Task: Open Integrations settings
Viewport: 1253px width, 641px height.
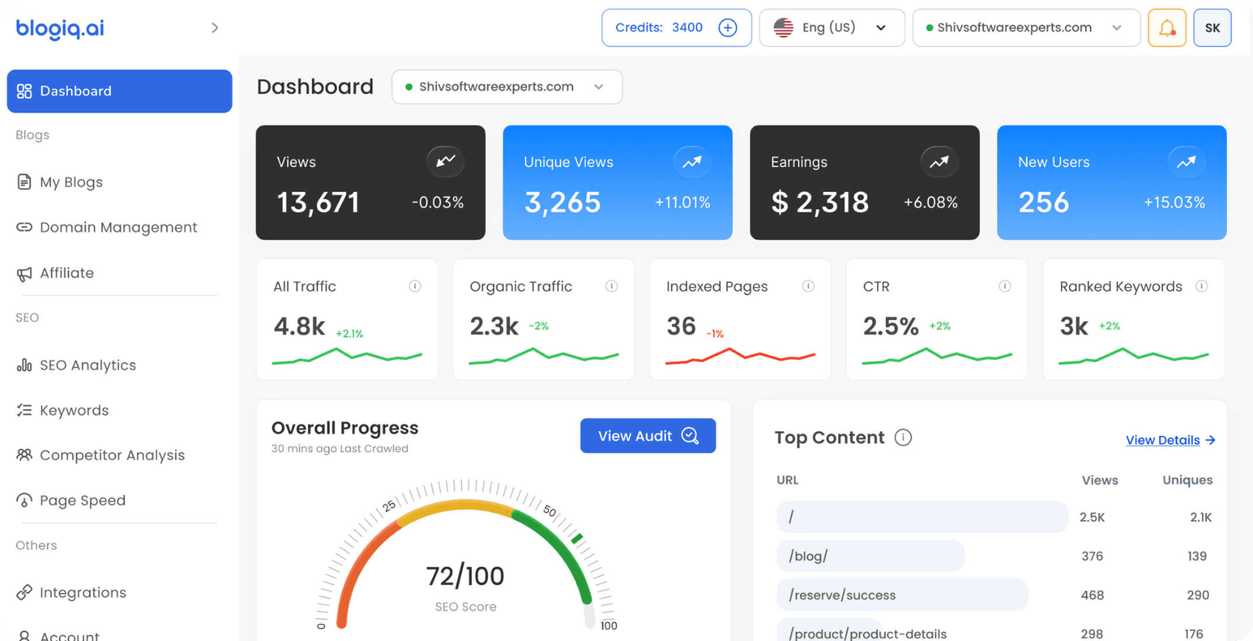Action: (x=83, y=592)
